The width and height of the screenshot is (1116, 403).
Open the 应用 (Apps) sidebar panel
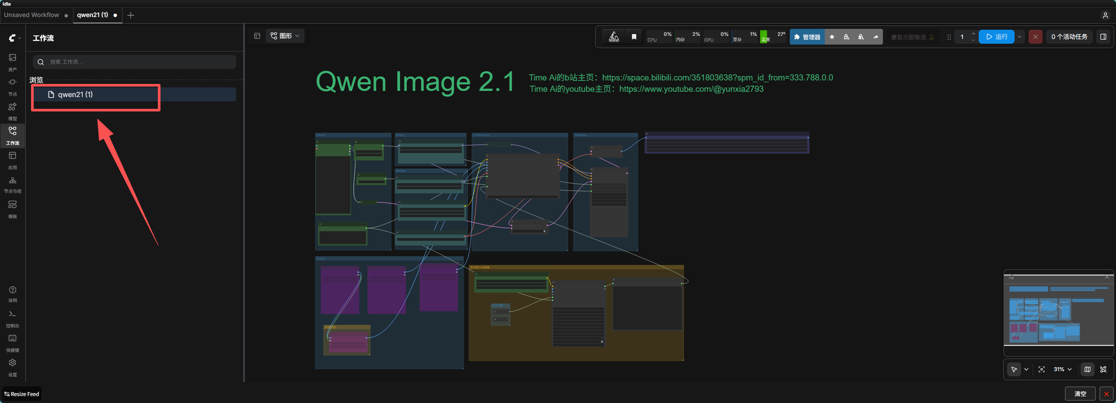coord(13,160)
